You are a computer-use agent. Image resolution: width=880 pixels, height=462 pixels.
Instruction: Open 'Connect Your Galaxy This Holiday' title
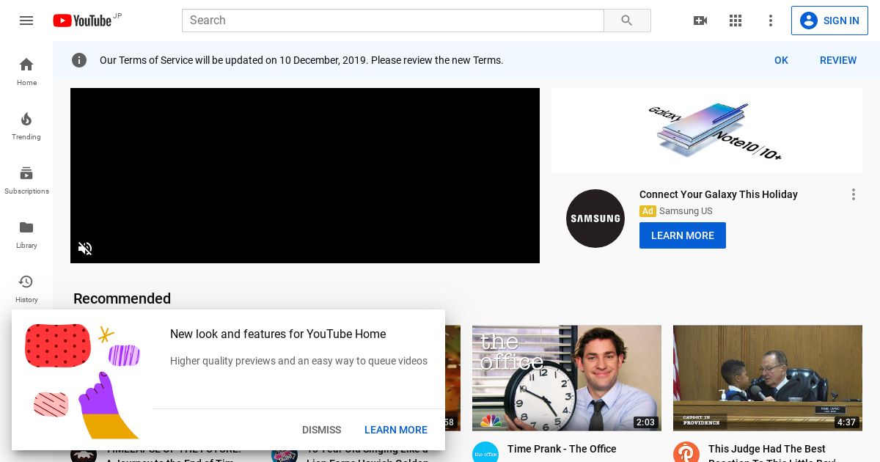pos(719,194)
